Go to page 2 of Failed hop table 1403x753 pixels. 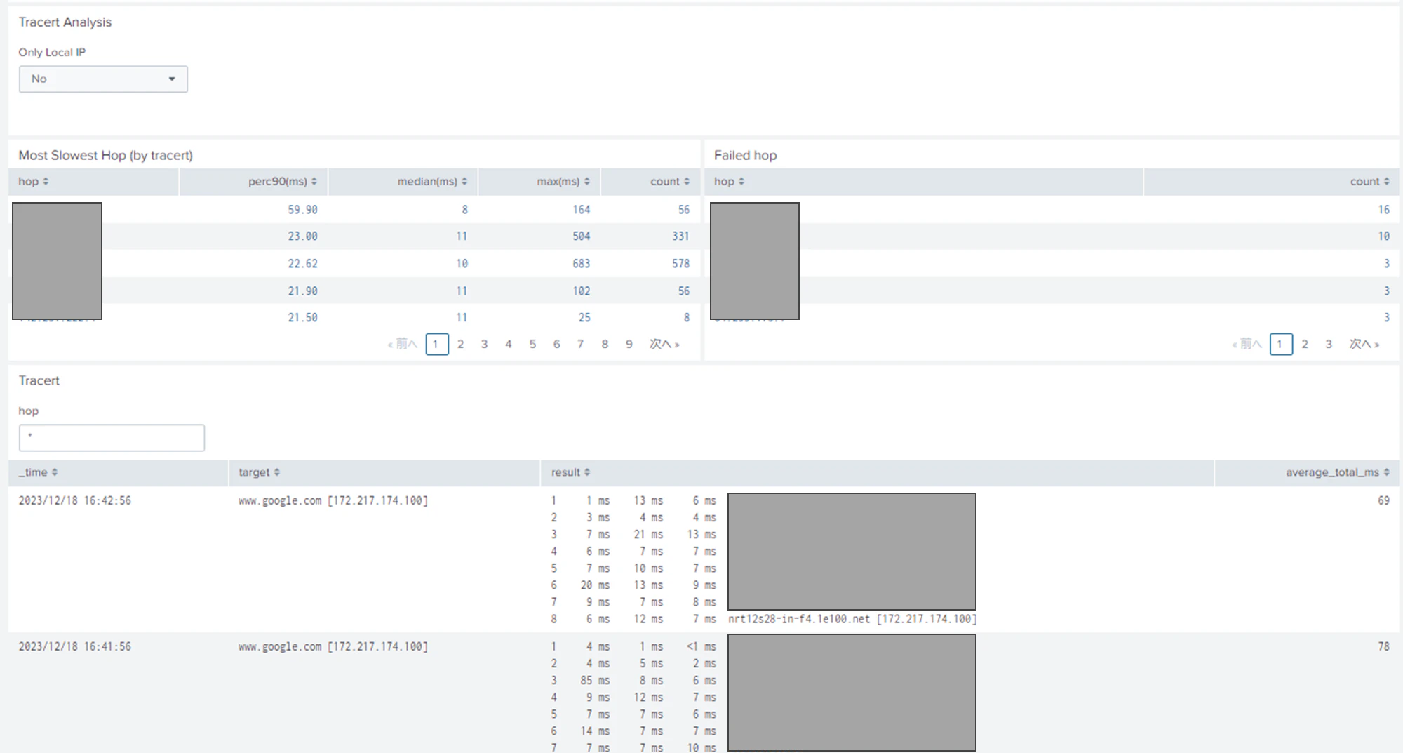1305,344
